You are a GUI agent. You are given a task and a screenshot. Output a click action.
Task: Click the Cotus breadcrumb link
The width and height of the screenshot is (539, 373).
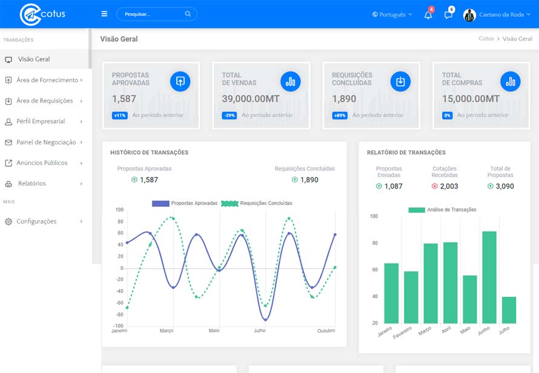click(486, 39)
